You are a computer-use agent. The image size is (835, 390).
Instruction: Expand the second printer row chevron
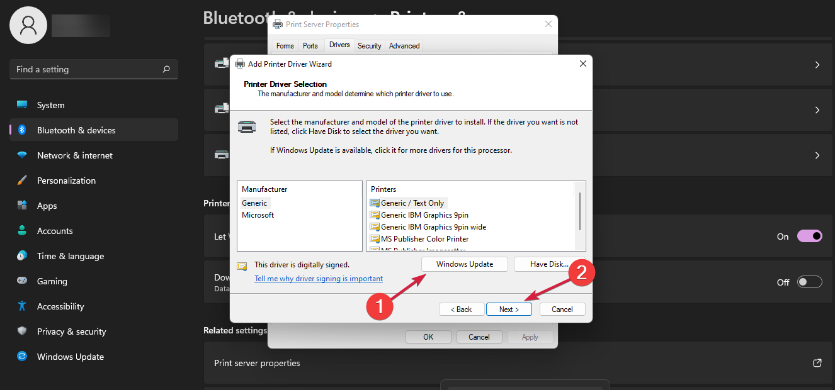[817, 110]
